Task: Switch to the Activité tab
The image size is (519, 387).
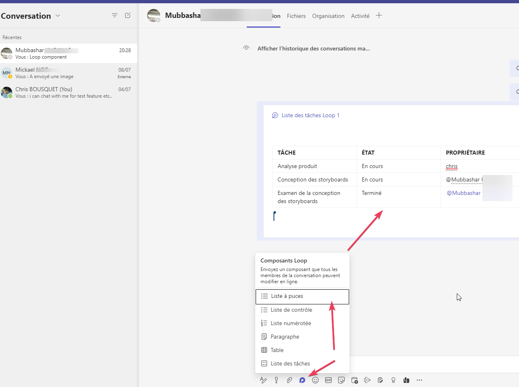Action: 360,16
